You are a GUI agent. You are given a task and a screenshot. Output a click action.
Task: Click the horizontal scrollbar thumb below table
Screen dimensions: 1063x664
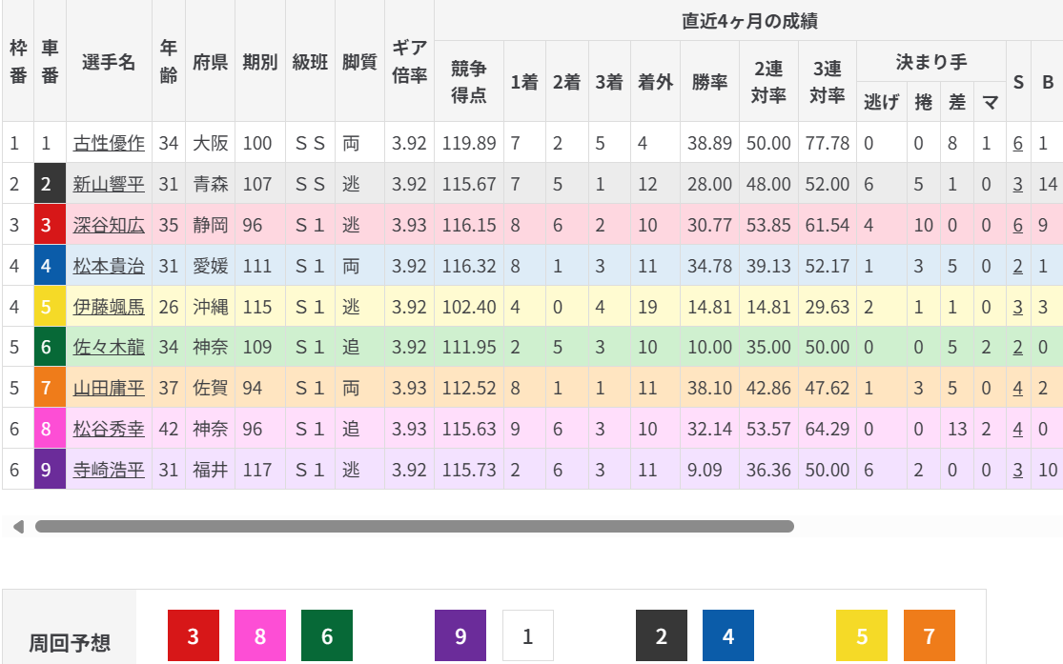coord(415,526)
